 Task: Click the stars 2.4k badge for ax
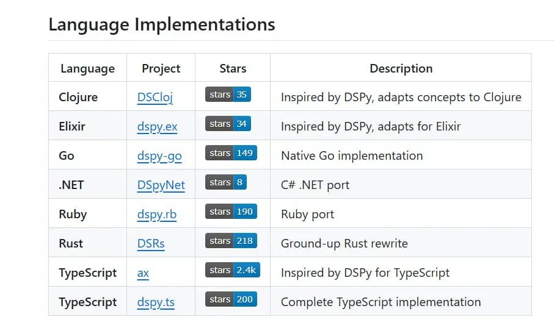(233, 270)
